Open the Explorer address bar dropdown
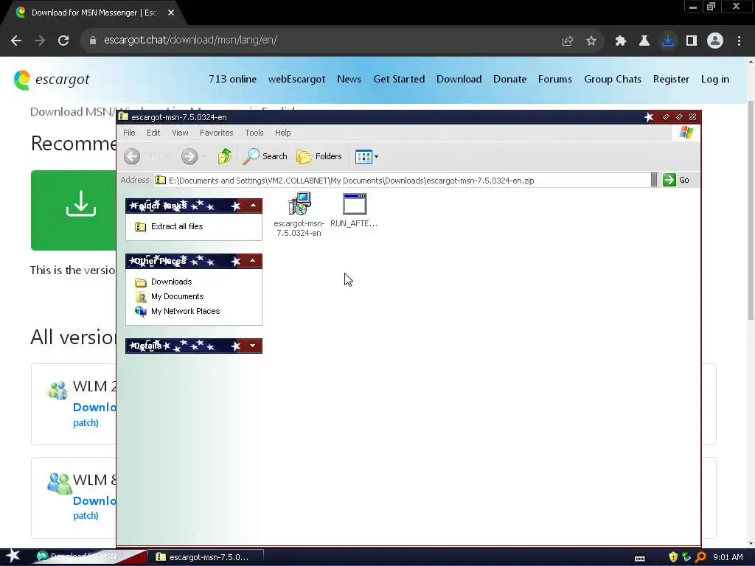 coord(653,180)
